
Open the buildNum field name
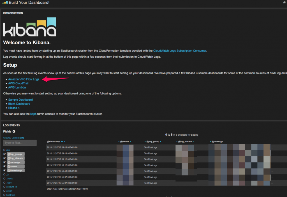[11, 195]
